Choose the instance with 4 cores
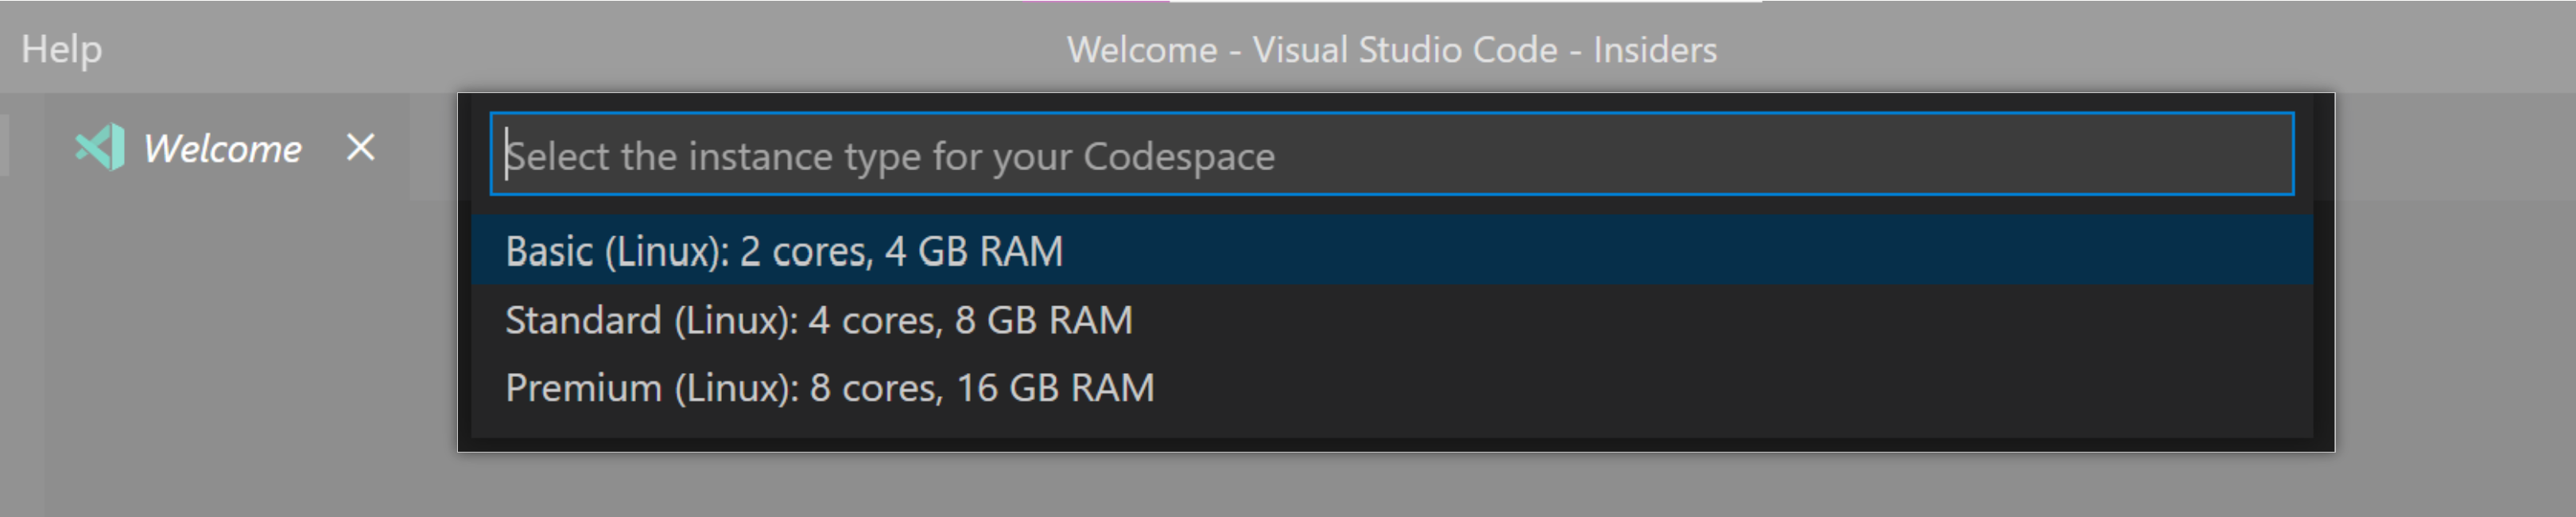This screenshot has height=517, width=2576. (x=818, y=320)
